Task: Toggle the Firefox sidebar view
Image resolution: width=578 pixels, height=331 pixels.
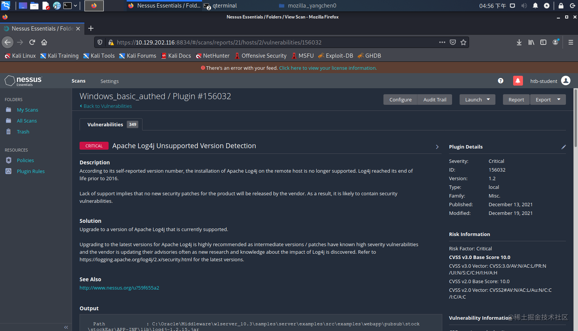Action: pos(543,42)
